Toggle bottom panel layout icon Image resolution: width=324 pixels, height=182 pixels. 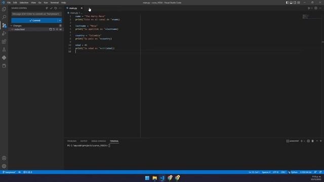click(x=291, y=3)
